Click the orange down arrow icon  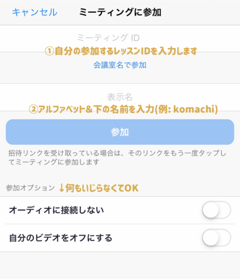[61, 188]
